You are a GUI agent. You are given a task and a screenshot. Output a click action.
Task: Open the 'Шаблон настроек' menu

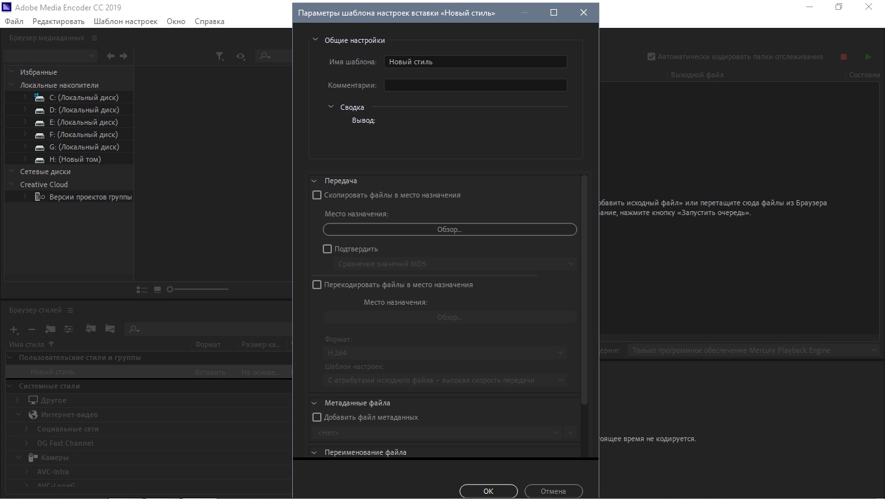pyautogui.click(x=126, y=21)
